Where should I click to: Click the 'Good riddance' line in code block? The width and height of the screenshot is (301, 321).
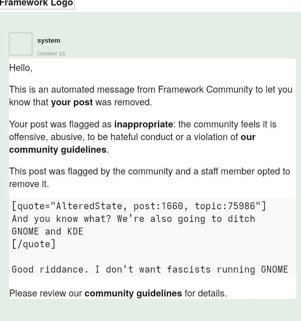(x=150, y=269)
